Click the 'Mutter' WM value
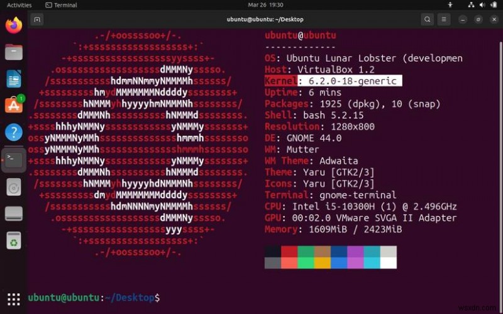 (x=303, y=150)
